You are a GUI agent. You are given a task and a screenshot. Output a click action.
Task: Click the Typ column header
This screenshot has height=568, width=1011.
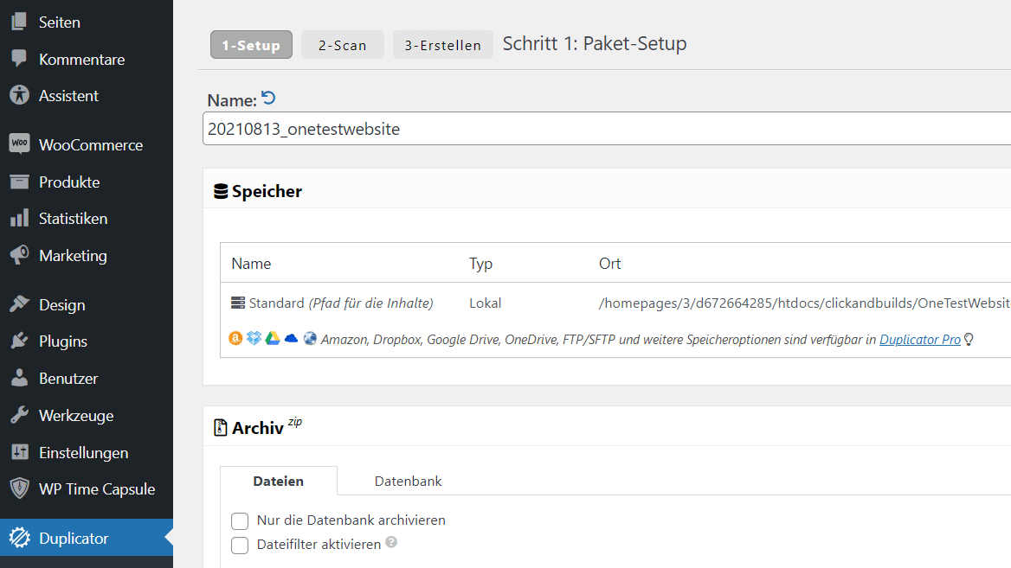pos(480,264)
